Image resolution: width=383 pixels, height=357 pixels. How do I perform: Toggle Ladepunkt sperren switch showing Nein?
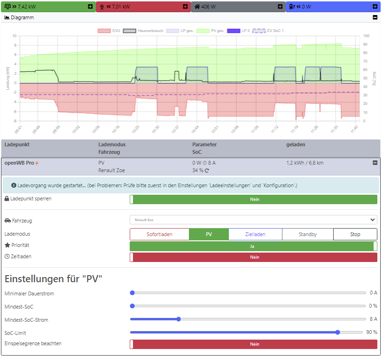click(253, 199)
